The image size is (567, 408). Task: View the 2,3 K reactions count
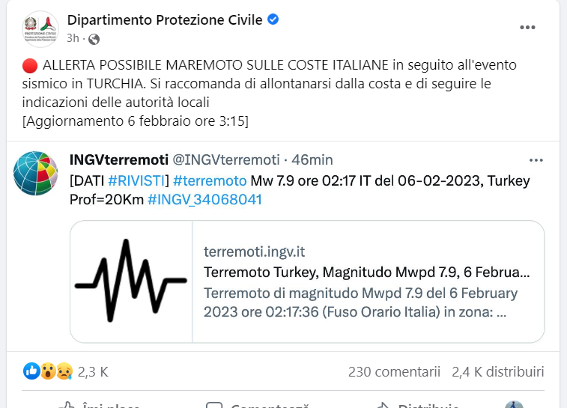tap(93, 372)
